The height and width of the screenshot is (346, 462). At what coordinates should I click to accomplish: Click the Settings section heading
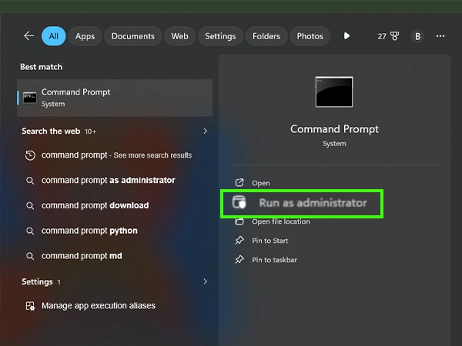pos(37,282)
